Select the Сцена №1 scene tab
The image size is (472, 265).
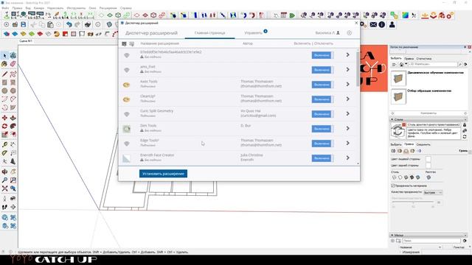pyautogui.click(x=26, y=41)
